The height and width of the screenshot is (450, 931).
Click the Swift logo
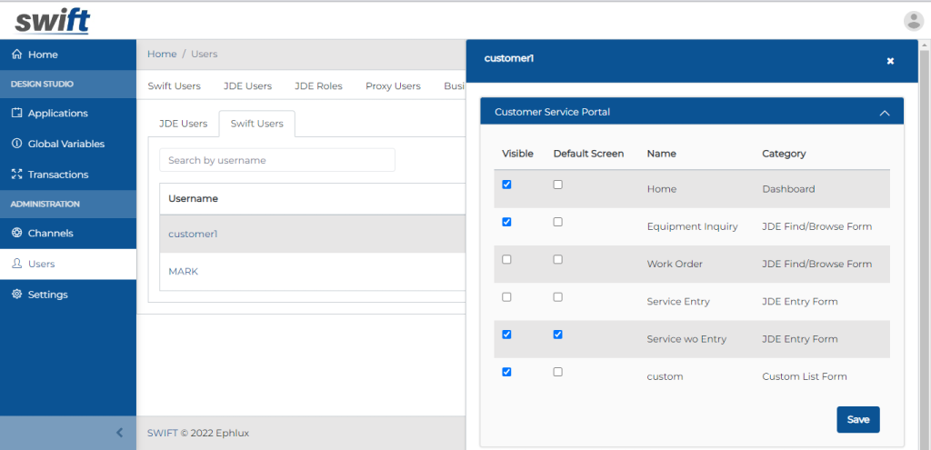click(52, 20)
